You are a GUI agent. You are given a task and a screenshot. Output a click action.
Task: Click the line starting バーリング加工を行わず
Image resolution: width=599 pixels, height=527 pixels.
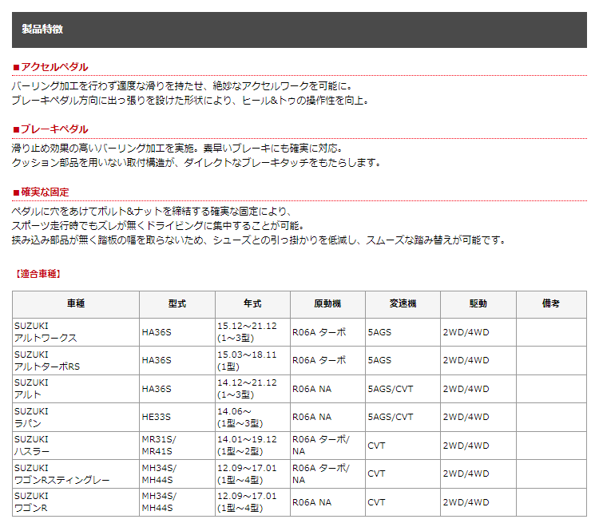point(182,86)
